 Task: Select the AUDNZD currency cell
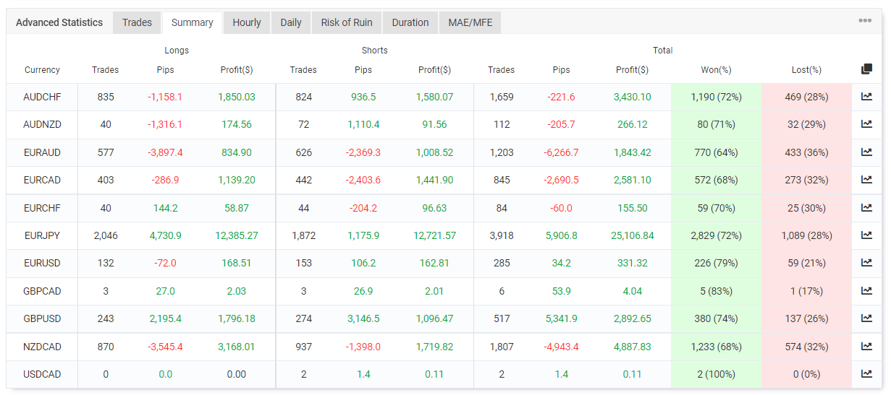coord(42,124)
